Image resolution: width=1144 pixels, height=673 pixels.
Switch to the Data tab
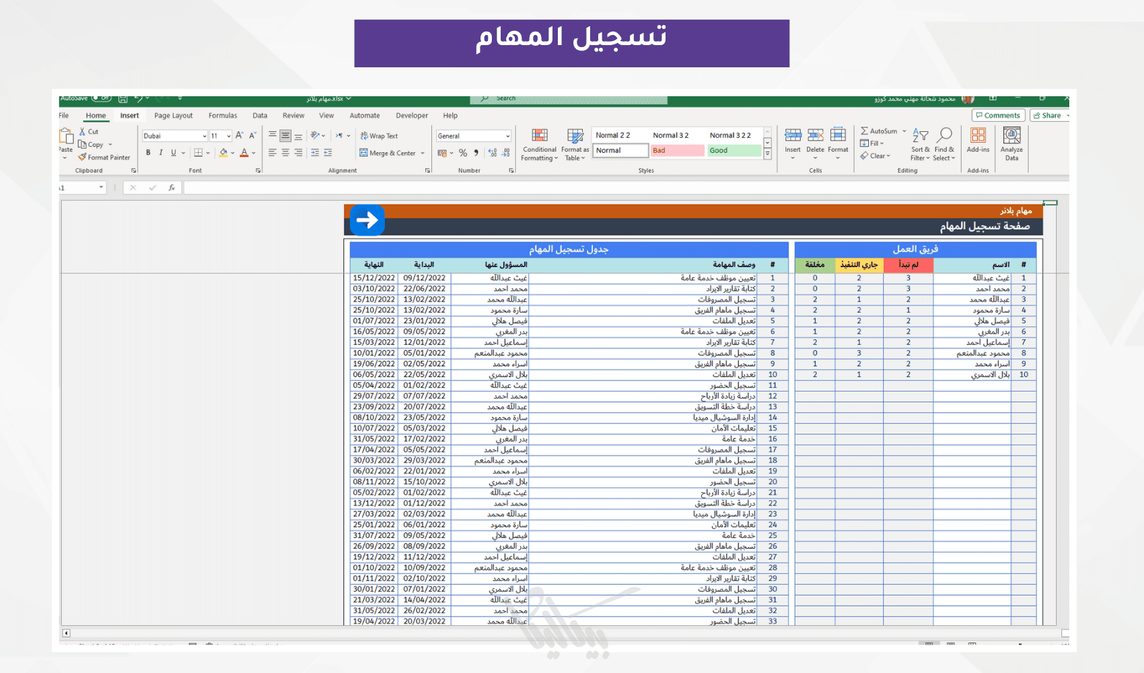tap(260, 116)
